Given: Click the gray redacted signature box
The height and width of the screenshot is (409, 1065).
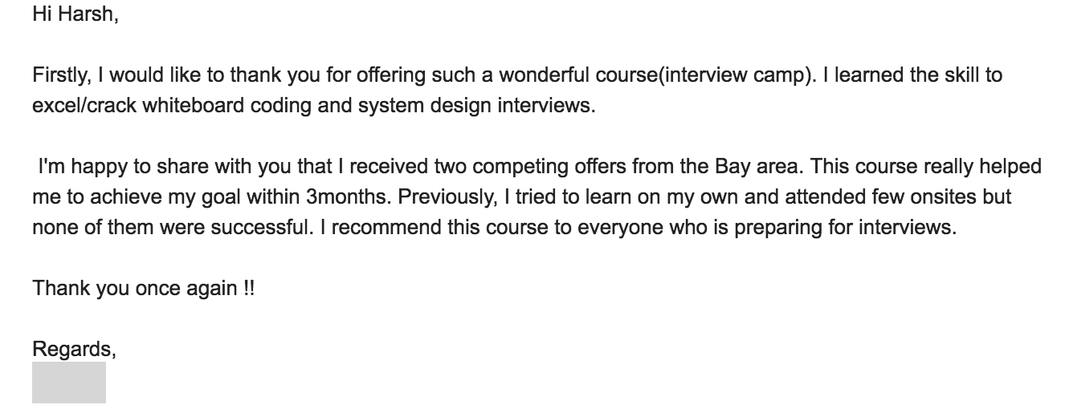Looking at the screenshot, I should [x=69, y=382].
